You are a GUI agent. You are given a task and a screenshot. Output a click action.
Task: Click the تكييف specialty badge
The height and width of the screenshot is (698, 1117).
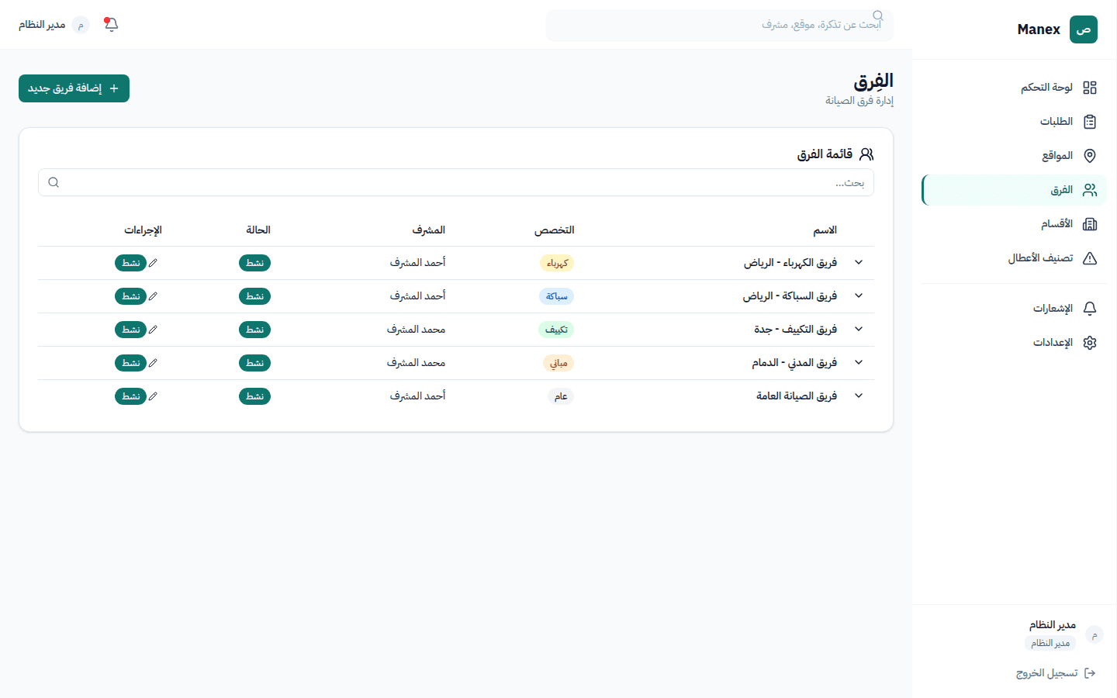coord(556,330)
